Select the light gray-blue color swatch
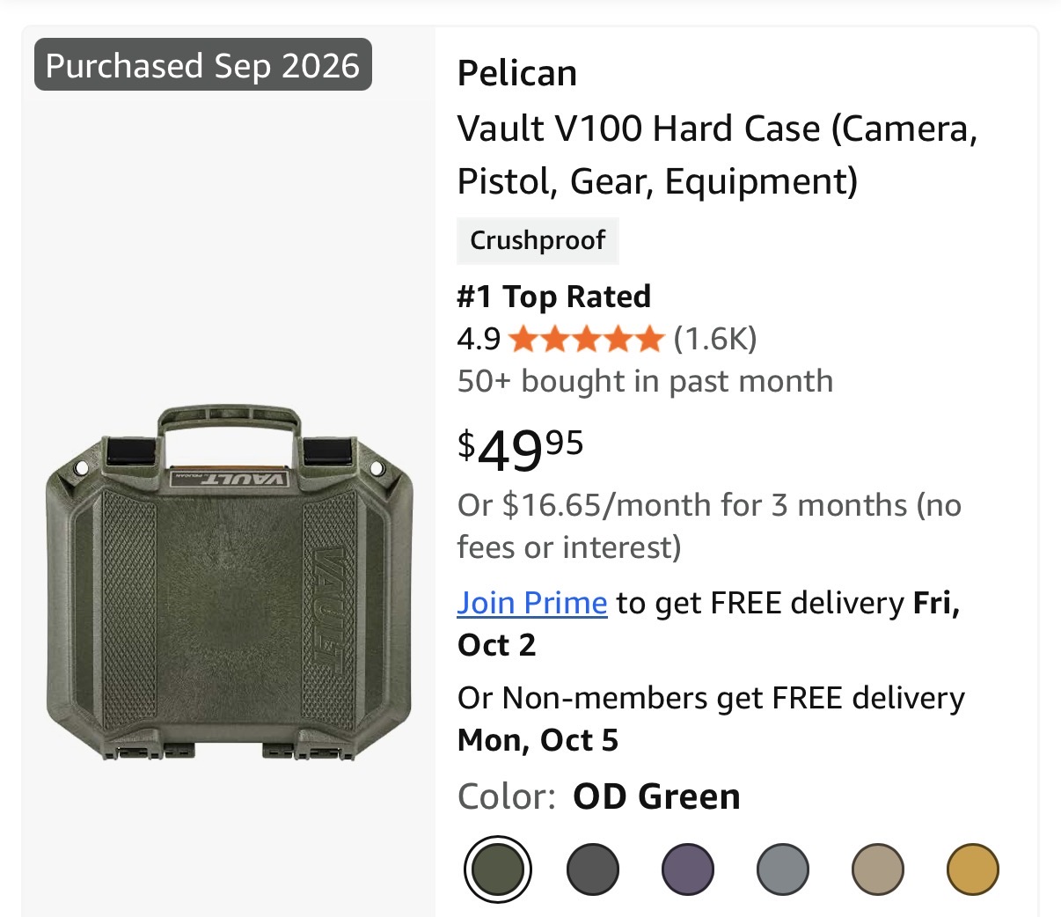Viewport: 1061px width, 917px height. (x=783, y=869)
